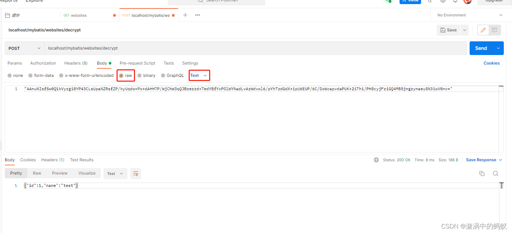Click the blue Send button
The width and height of the screenshot is (512, 233).
[481, 48]
